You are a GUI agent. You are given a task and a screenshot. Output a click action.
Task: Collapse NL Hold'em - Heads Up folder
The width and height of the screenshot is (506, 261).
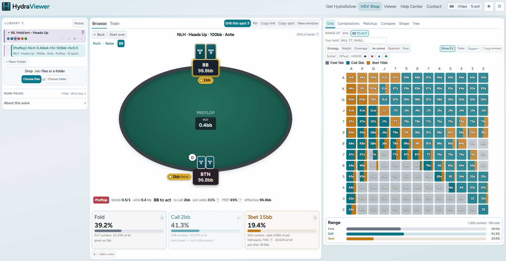9,33
